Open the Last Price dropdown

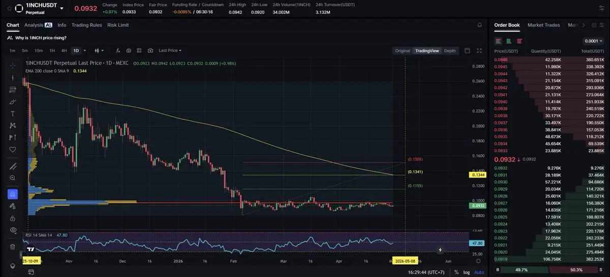click(170, 51)
